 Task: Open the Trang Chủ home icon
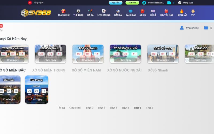[x=63, y=11]
